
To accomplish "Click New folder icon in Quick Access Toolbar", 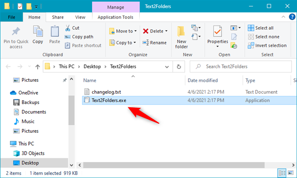I will [29, 6].
